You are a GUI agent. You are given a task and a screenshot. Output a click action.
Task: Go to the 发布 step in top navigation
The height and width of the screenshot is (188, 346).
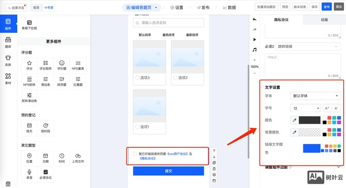point(203,8)
